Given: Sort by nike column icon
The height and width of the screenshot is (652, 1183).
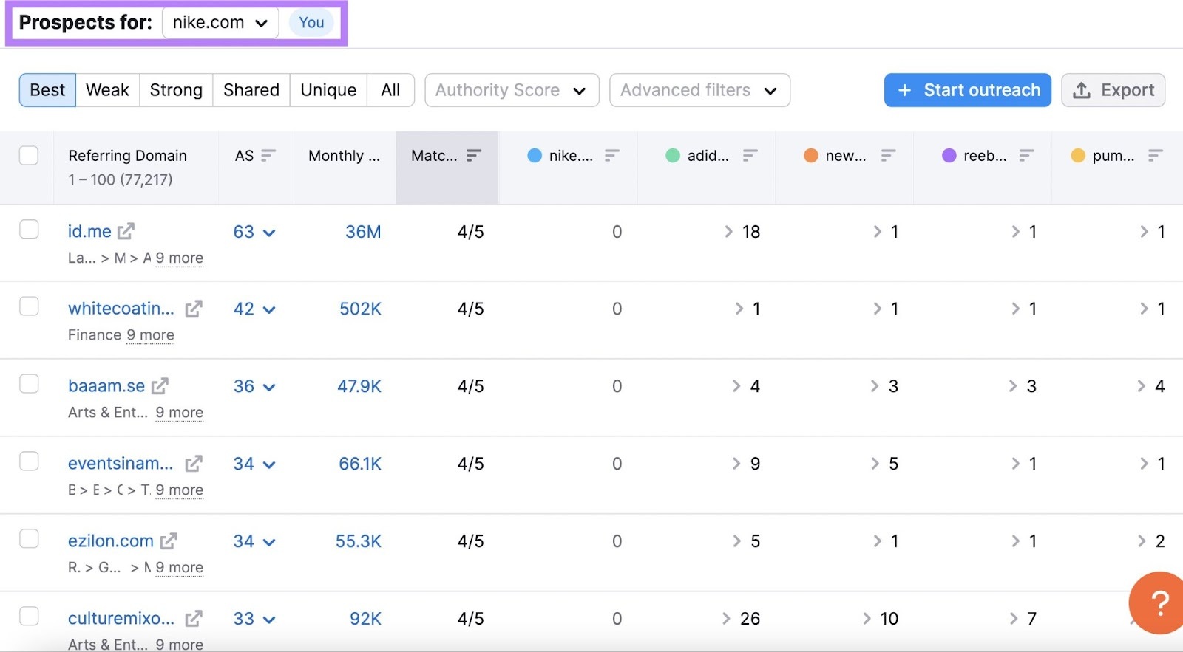Looking at the screenshot, I should click(611, 155).
